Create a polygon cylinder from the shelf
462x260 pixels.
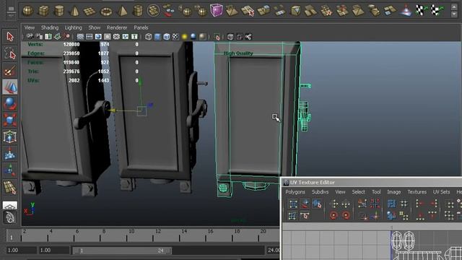pyautogui.click(x=59, y=11)
